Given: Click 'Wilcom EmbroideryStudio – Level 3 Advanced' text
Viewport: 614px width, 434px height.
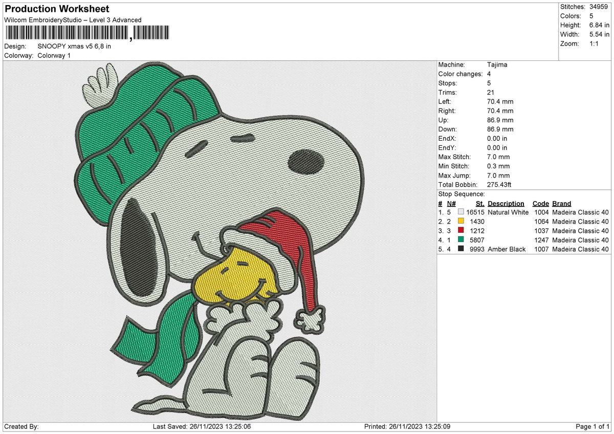Looking at the screenshot, I should coord(73,20).
